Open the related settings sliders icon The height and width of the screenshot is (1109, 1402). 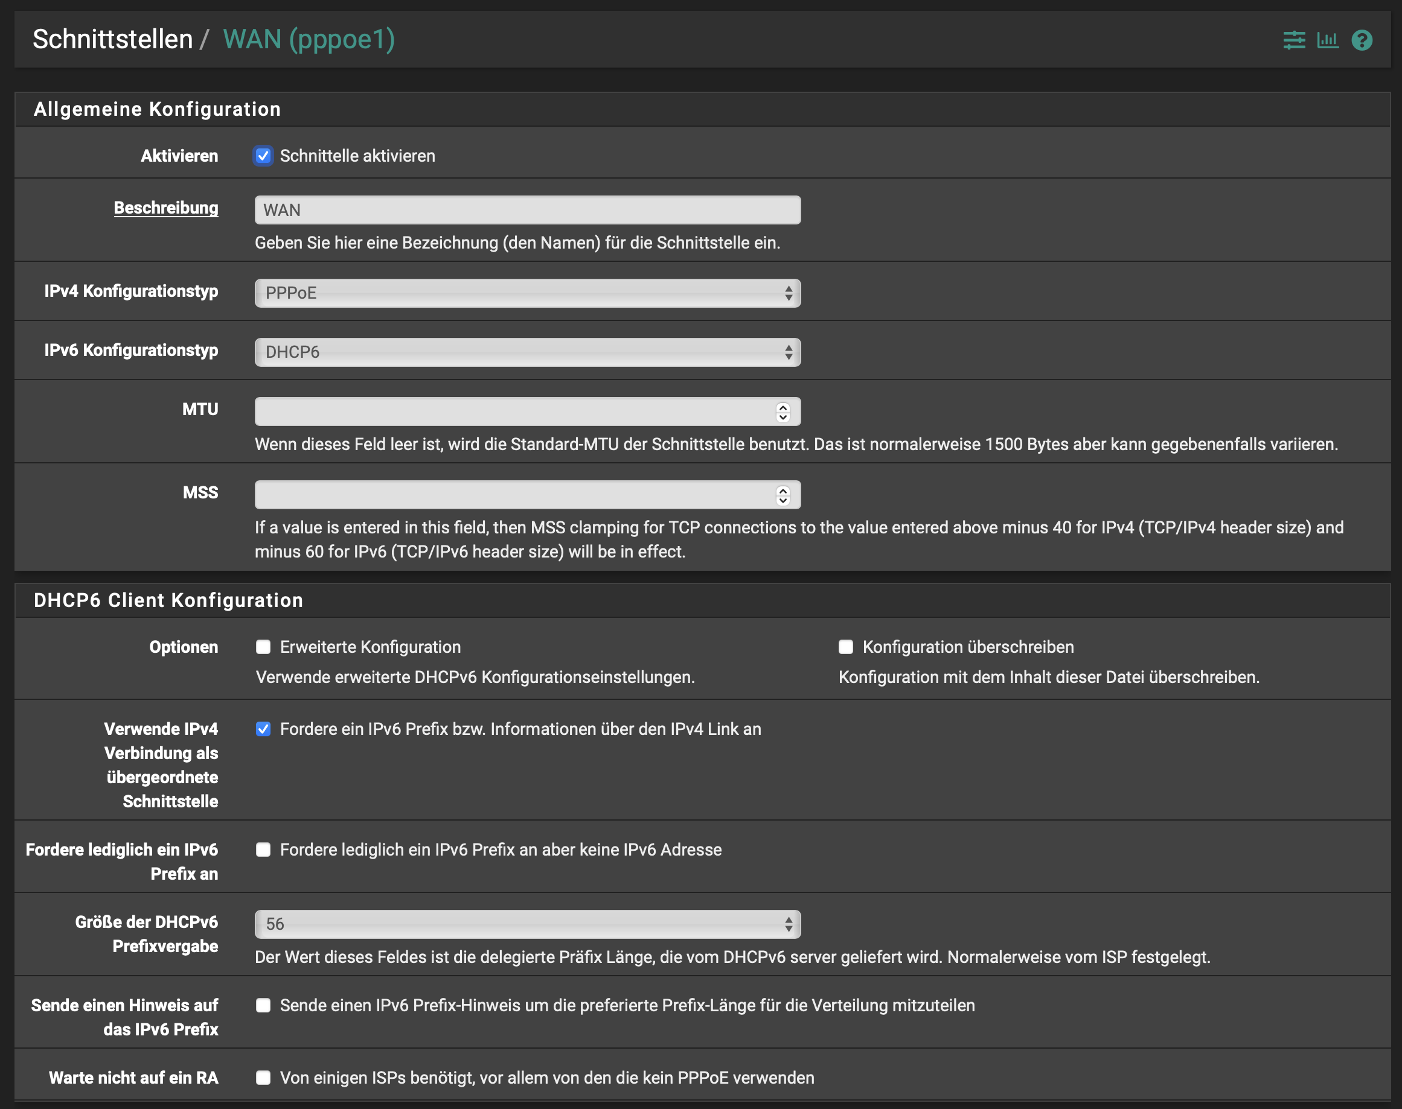point(1293,40)
